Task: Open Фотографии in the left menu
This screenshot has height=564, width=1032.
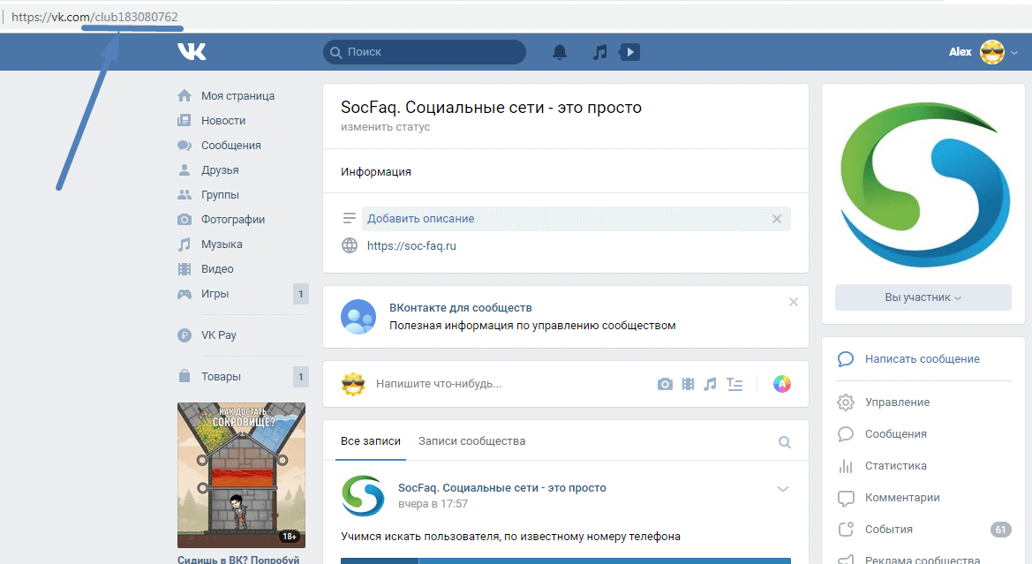Action: point(233,219)
